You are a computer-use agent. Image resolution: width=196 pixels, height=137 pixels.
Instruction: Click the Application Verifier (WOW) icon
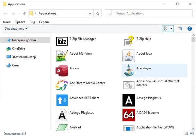[x=129, y=128]
